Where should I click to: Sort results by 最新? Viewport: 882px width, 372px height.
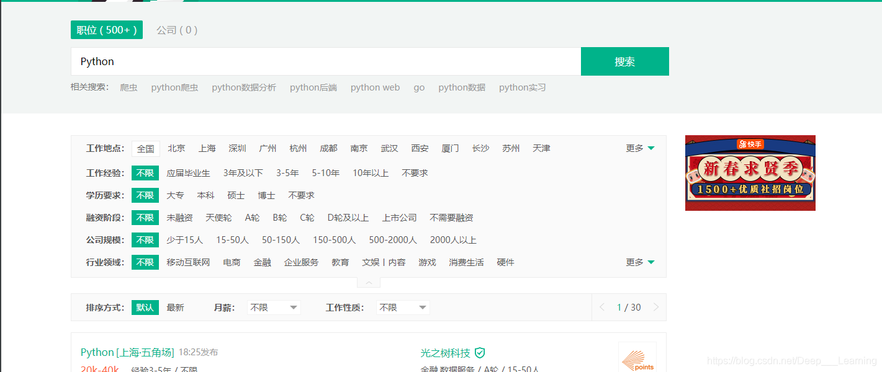coord(175,308)
